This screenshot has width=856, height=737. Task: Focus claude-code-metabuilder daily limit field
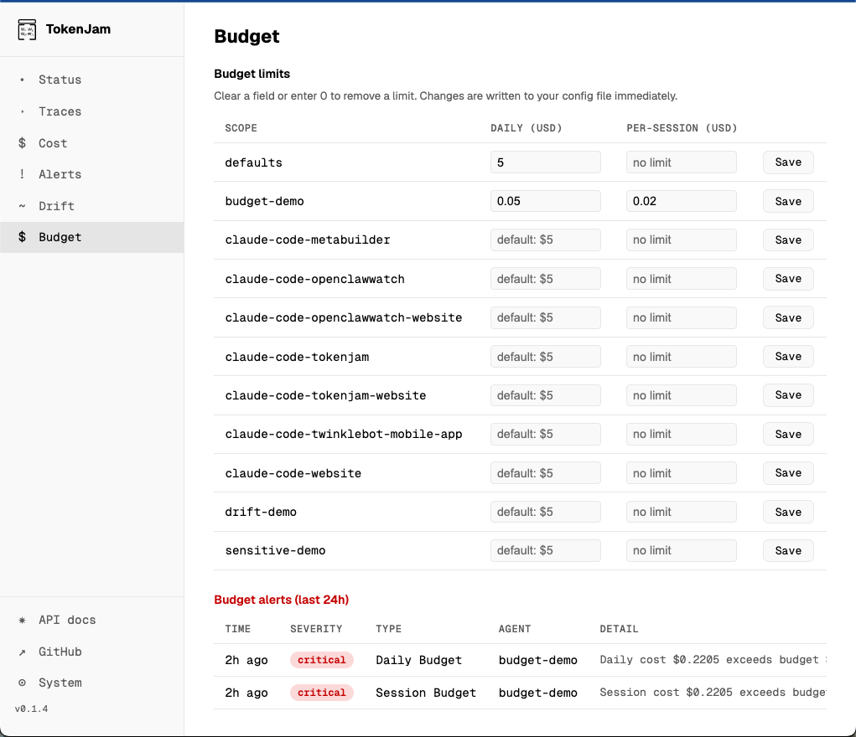(x=545, y=240)
